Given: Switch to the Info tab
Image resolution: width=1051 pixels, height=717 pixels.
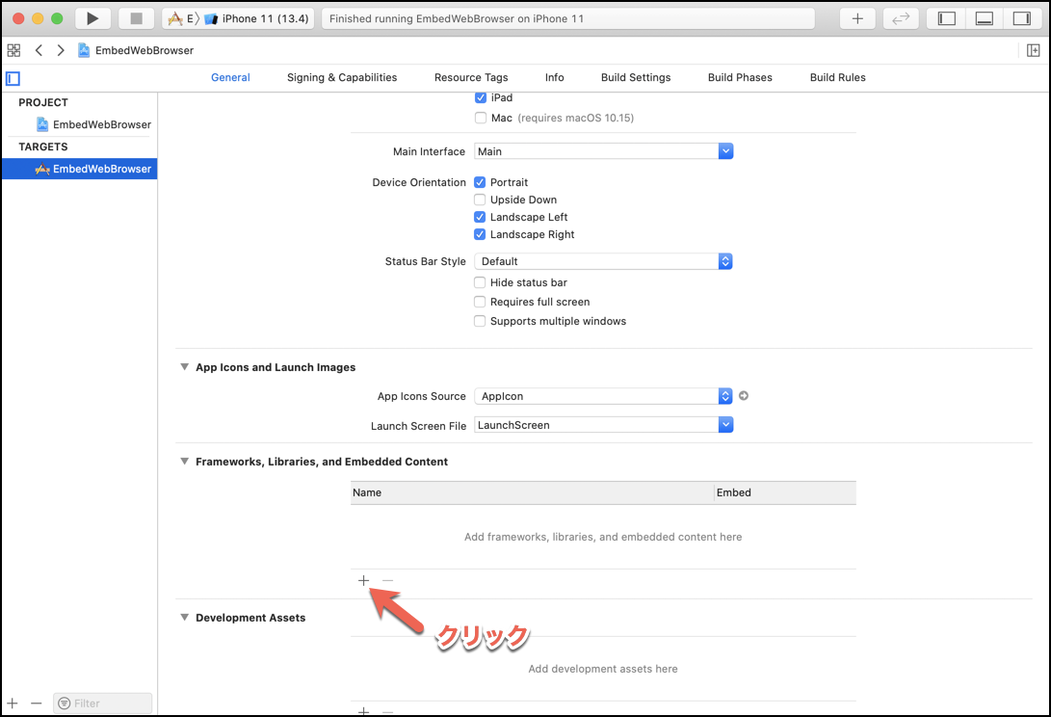Looking at the screenshot, I should click(554, 78).
